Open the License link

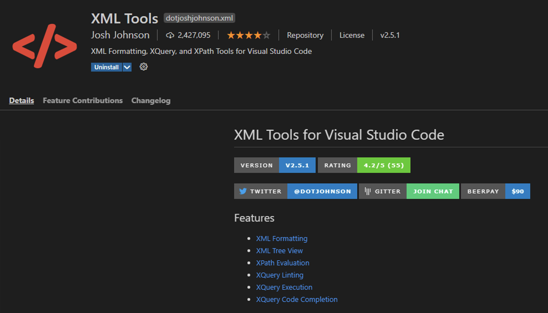pyautogui.click(x=352, y=35)
